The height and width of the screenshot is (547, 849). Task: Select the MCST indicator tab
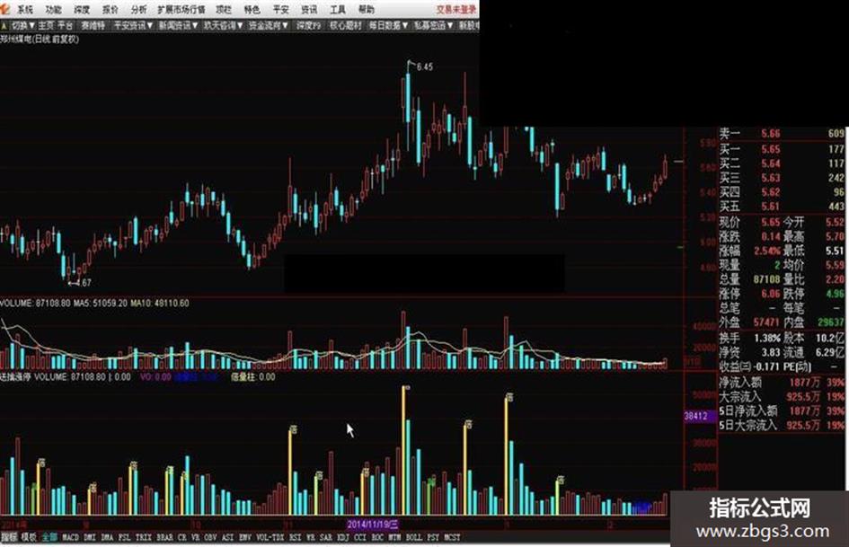point(452,537)
